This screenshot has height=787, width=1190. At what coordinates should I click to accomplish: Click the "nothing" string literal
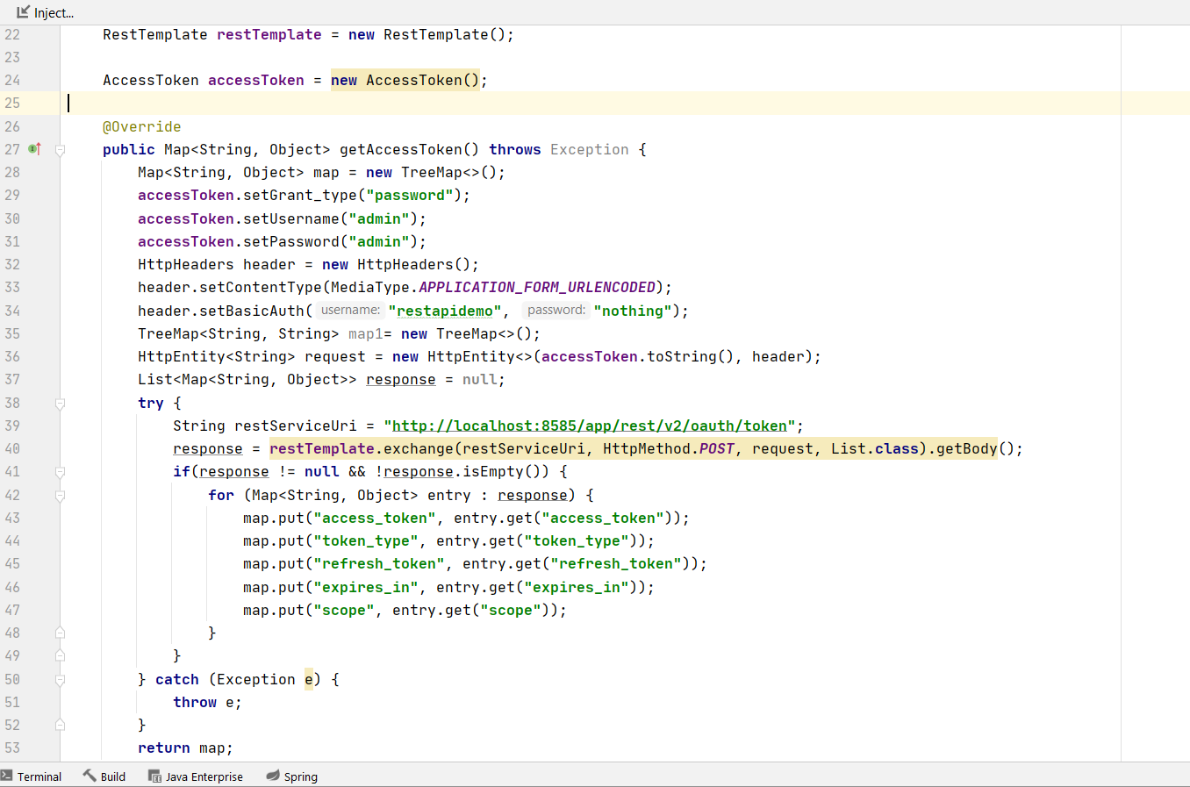click(633, 311)
